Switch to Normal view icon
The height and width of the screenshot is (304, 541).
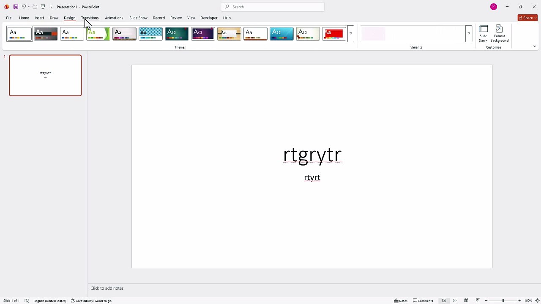click(x=444, y=301)
